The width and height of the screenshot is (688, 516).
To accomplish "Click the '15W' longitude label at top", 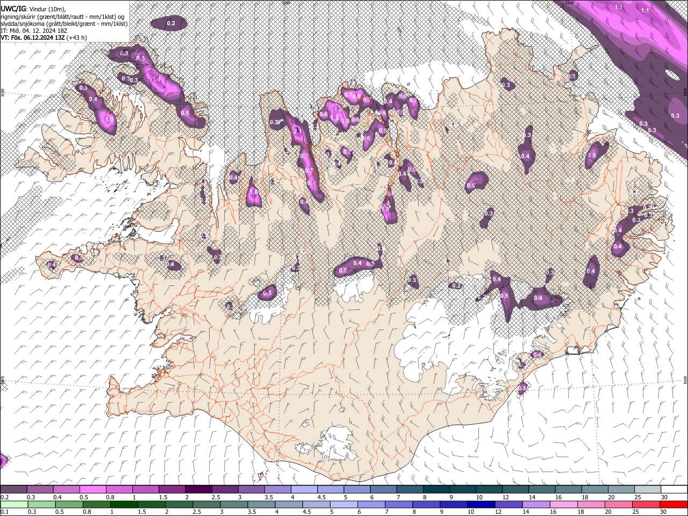I will [x=570, y=3].
